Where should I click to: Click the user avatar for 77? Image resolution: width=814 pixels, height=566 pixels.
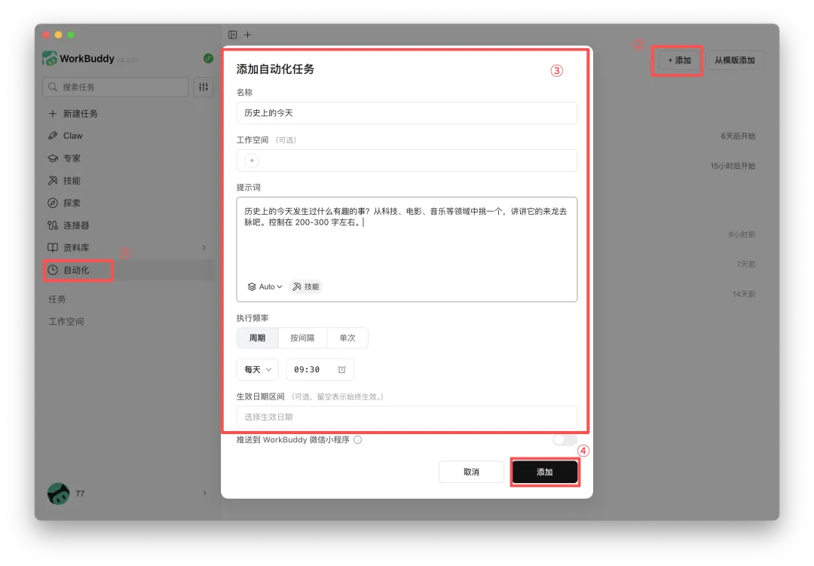click(59, 494)
